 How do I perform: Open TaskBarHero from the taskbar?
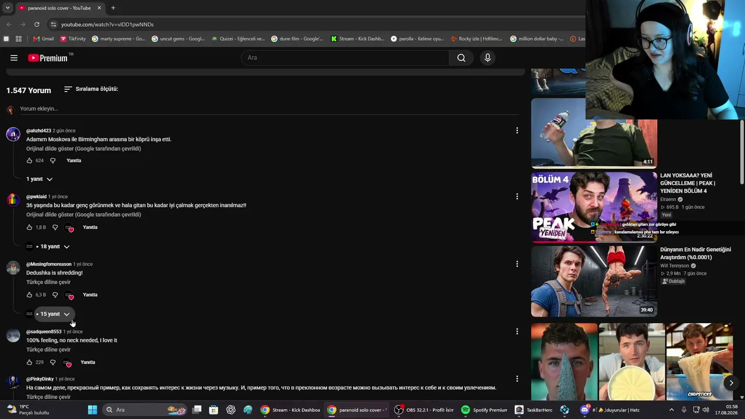click(534, 410)
